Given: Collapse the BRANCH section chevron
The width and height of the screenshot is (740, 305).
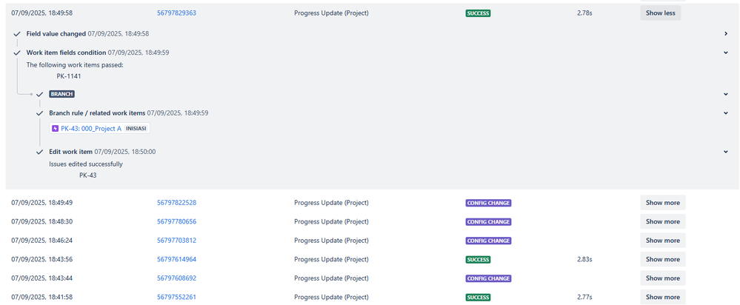Looking at the screenshot, I should tap(726, 94).
